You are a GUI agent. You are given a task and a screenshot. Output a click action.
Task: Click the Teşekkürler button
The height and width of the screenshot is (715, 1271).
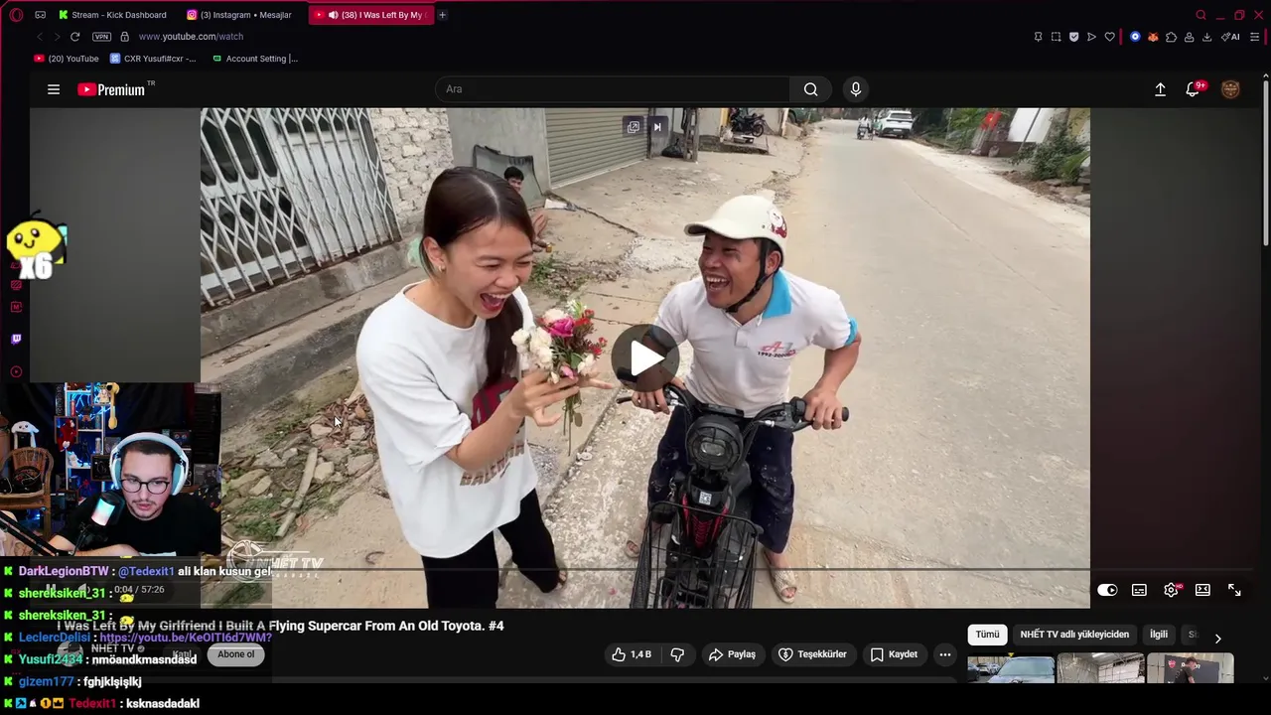pyautogui.click(x=812, y=654)
